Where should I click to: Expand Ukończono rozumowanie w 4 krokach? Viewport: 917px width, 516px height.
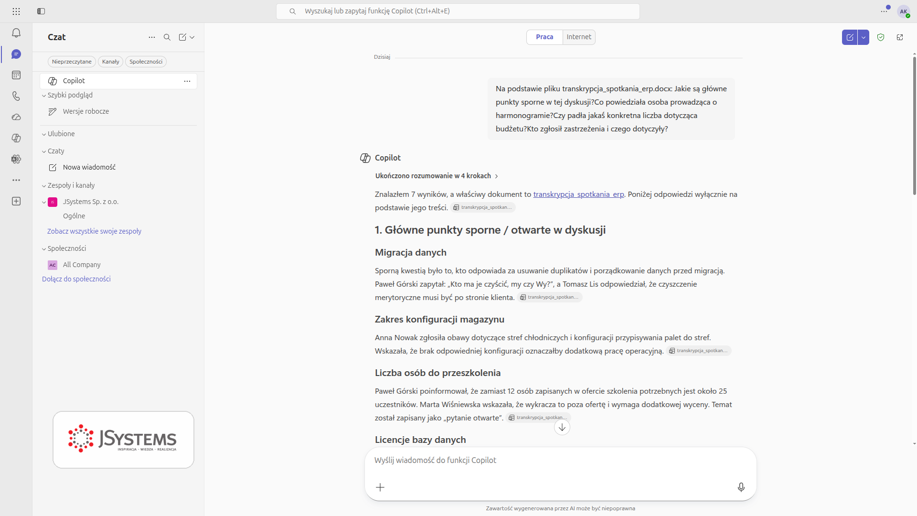pyautogui.click(x=437, y=176)
